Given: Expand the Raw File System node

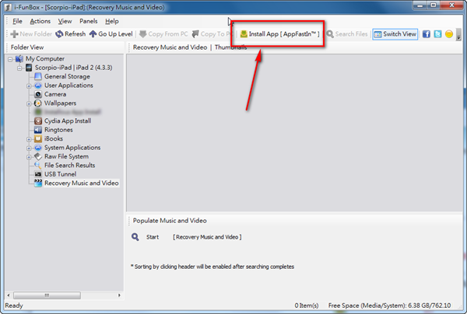Looking at the screenshot, I should click(x=29, y=157).
